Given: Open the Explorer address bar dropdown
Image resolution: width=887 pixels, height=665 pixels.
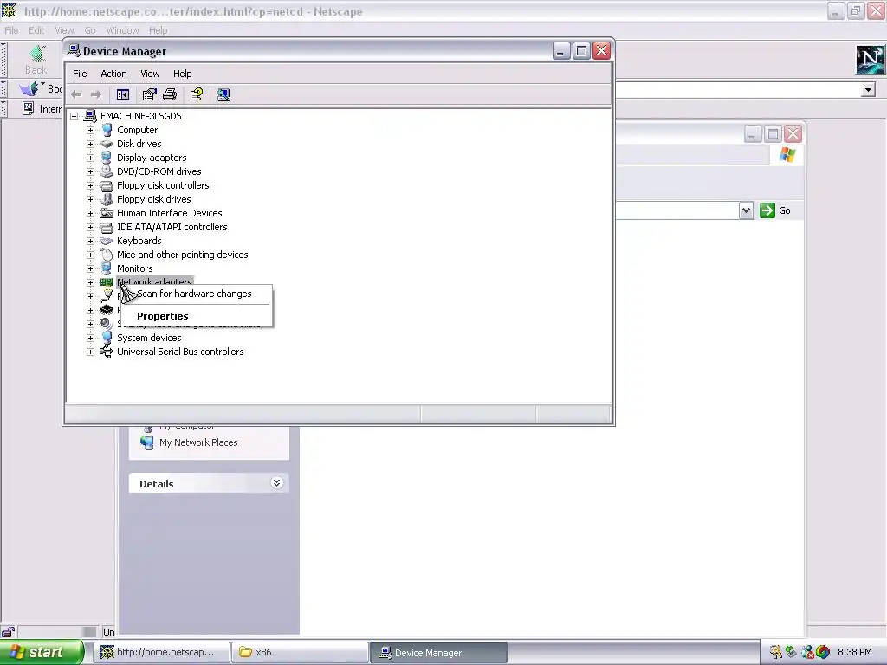Looking at the screenshot, I should click(x=746, y=210).
